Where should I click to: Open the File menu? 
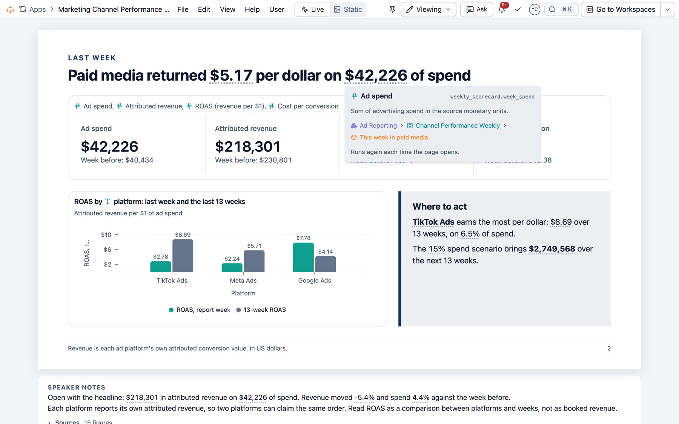point(183,9)
